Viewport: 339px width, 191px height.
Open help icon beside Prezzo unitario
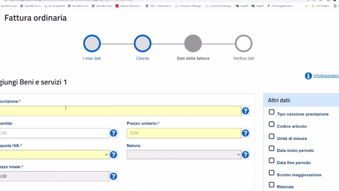coord(245,133)
